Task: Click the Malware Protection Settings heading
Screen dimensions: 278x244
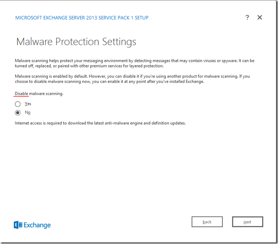Action: [76, 41]
